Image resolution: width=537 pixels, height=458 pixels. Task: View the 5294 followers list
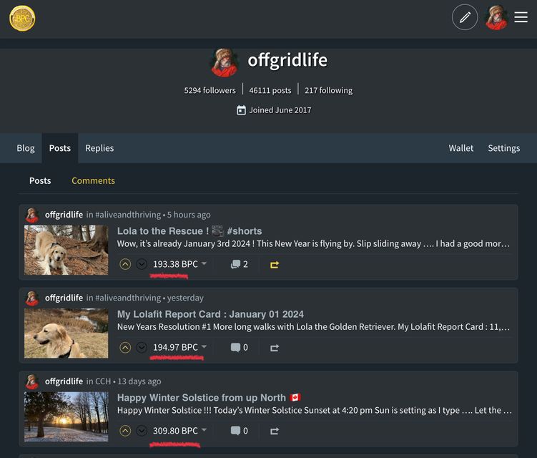click(x=210, y=90)
